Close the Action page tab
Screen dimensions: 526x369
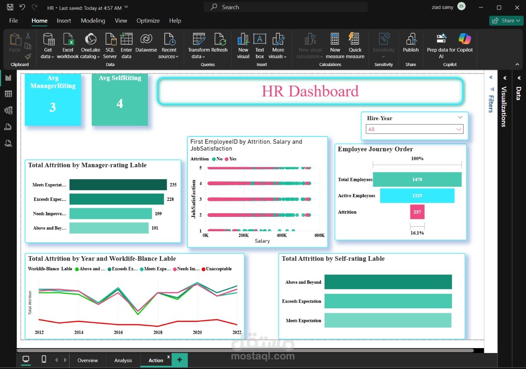[168, 357]
